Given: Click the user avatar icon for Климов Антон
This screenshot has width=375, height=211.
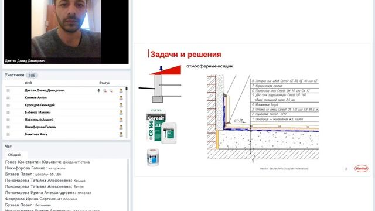Looking at the screenshot, I should [x=121, y=98].
